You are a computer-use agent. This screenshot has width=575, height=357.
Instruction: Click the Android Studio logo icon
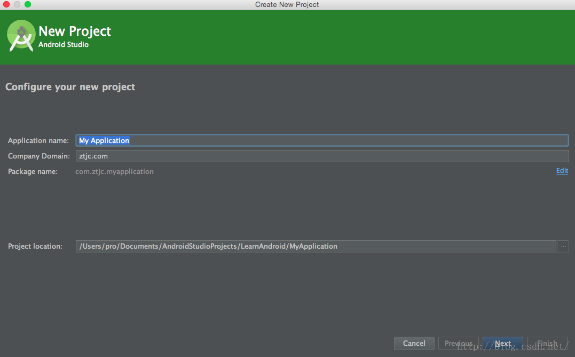pyautogui.click(x=21, y=36)
